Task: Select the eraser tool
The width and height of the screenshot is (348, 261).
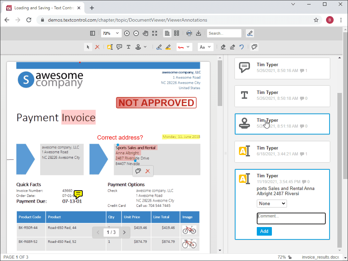Action: click(223, 47)
